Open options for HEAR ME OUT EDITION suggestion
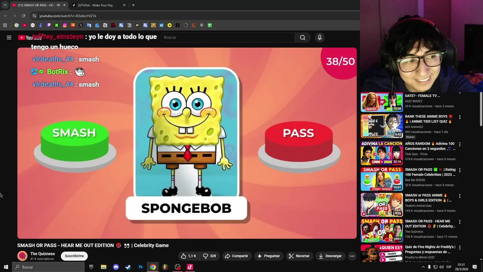This screenshot has height=272, width=483. coord(460,222)
